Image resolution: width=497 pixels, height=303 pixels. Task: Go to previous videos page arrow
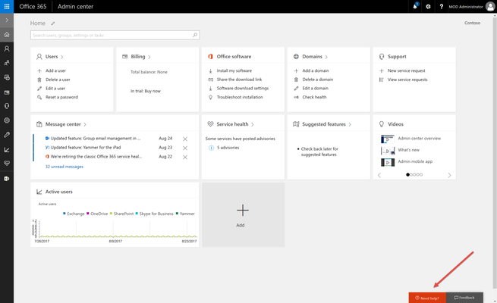379,175
